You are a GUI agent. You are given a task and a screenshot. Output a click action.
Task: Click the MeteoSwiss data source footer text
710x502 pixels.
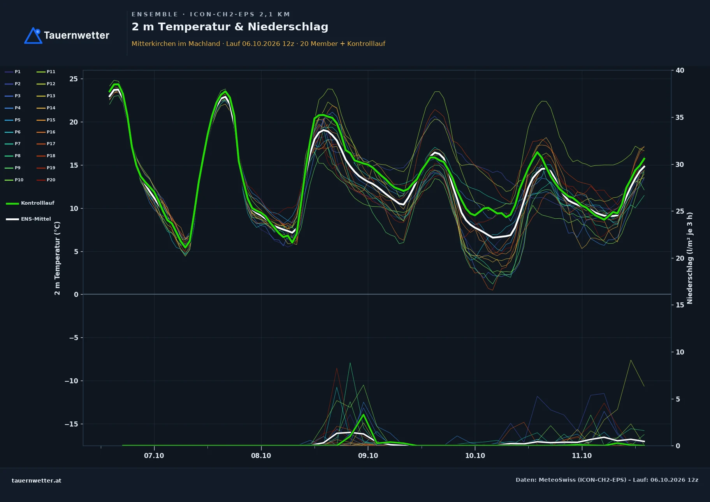(607, 480)
